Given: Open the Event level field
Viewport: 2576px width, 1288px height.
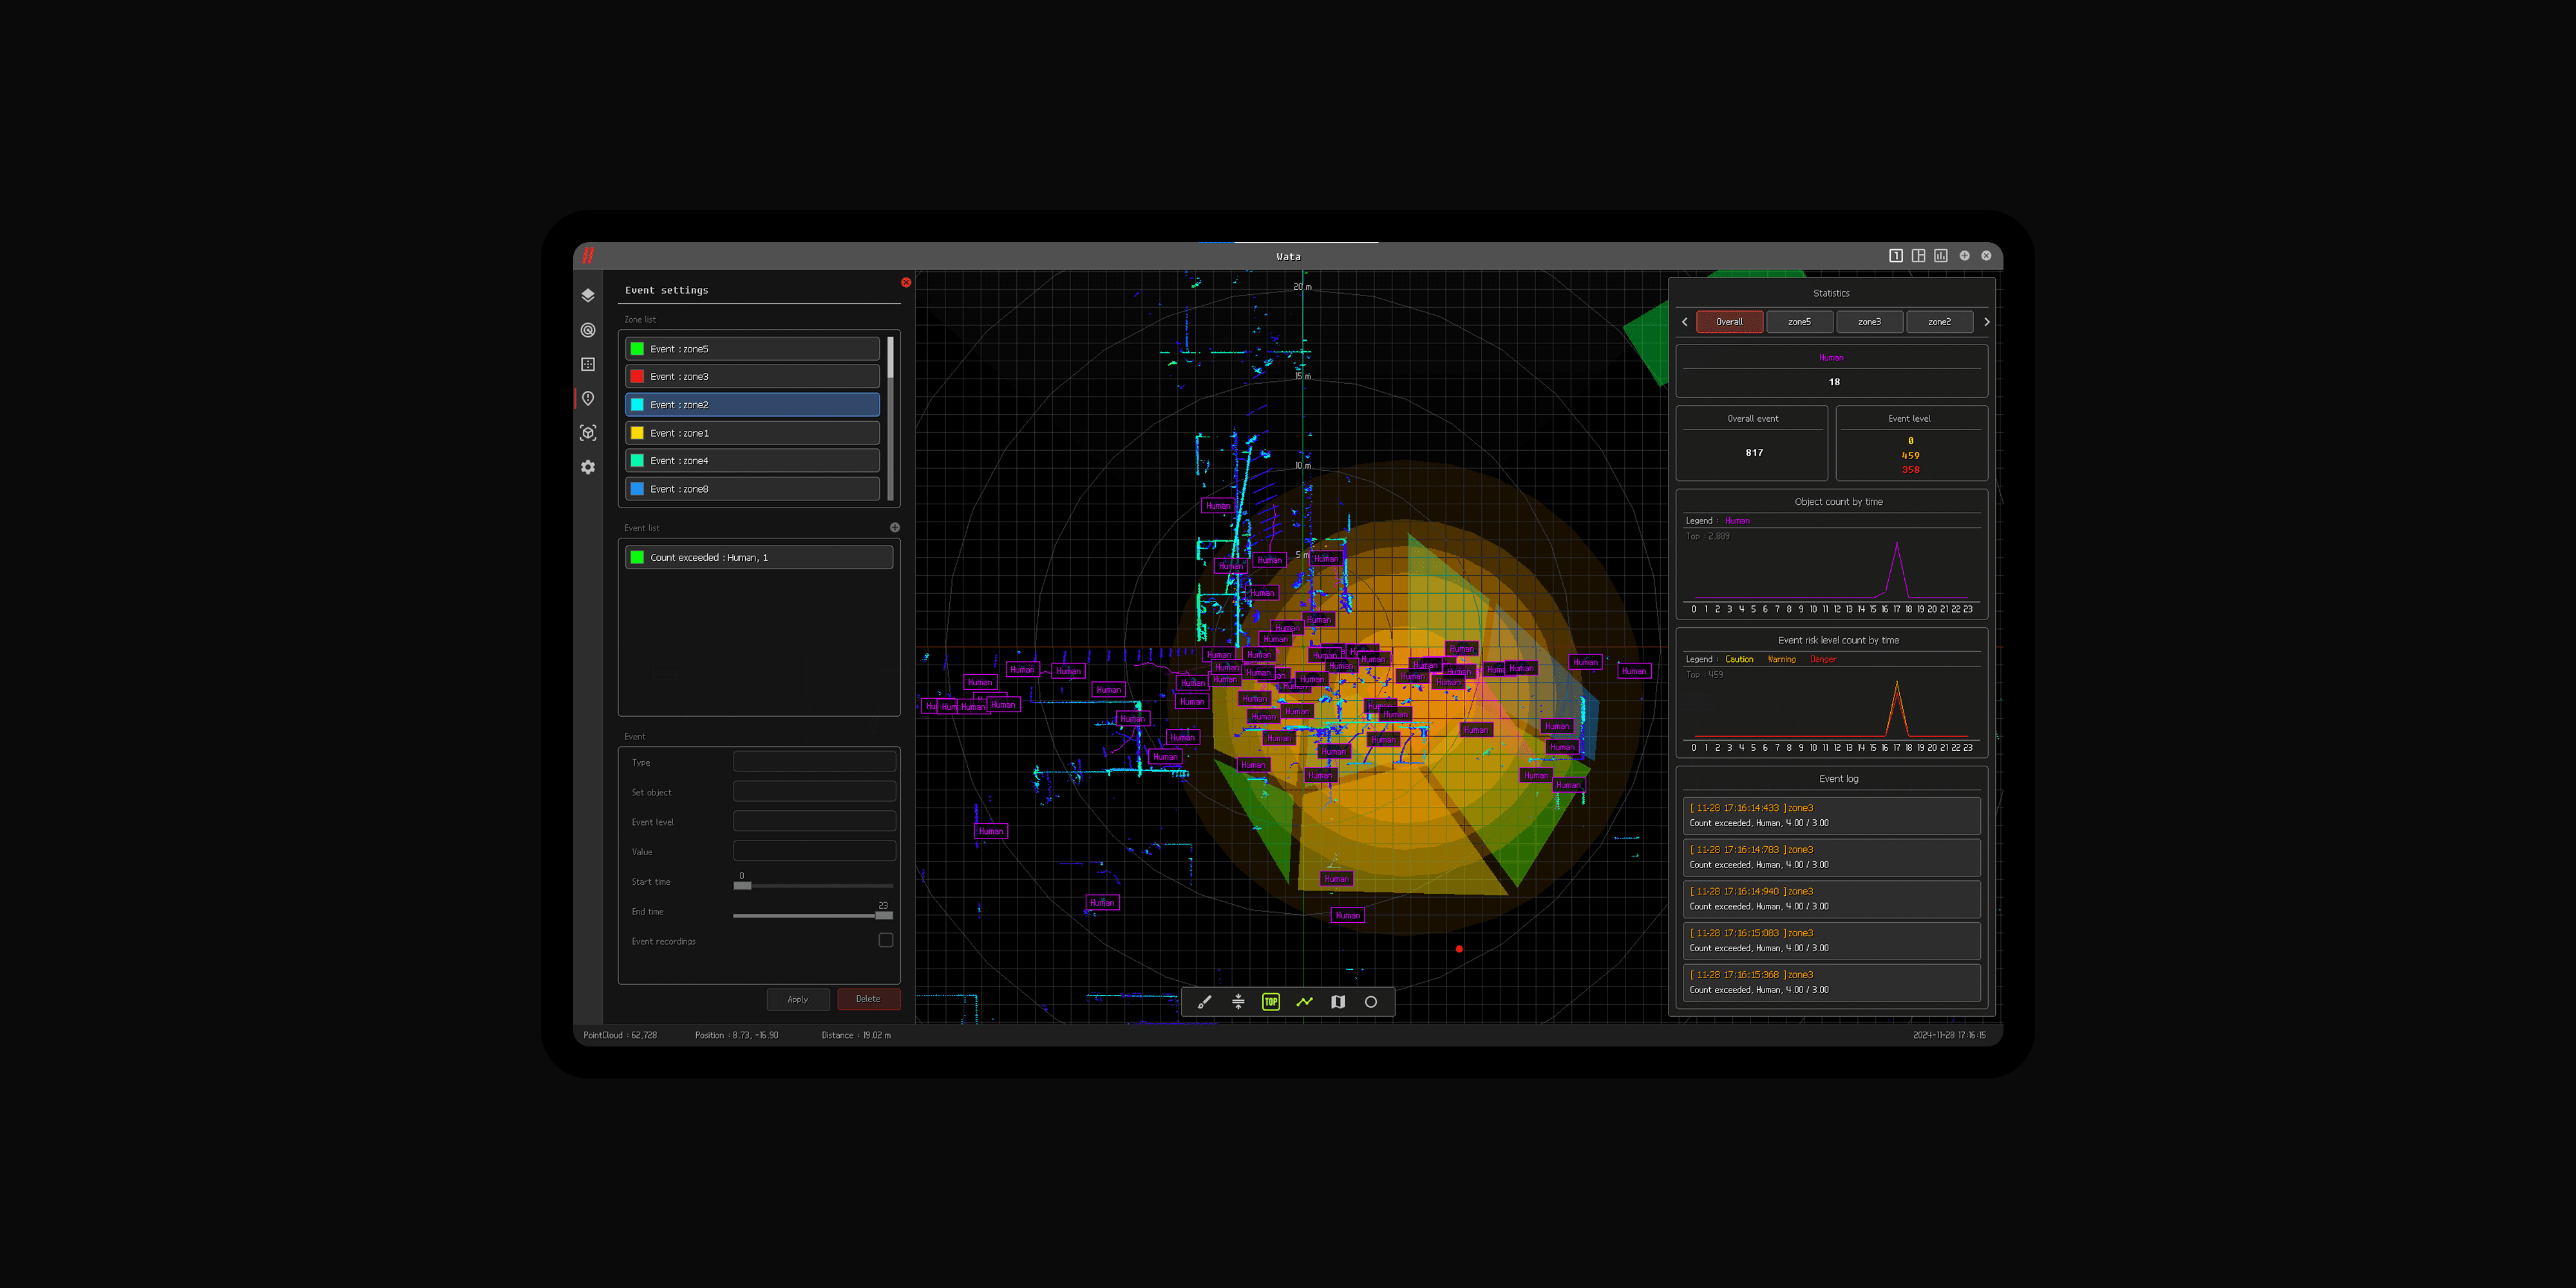Looking at the screenshot, I should point(814,821).
